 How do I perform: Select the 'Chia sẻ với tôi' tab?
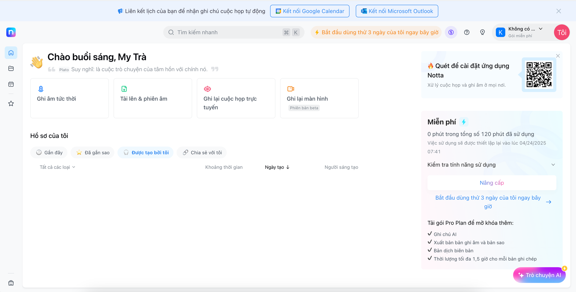(x=202, y=152)
